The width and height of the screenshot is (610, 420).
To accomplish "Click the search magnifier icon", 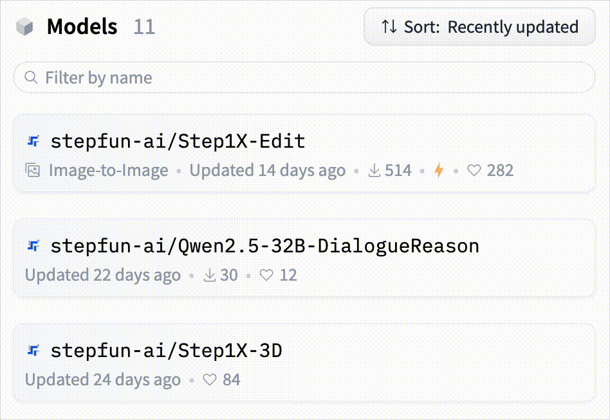I will point(30,78).
